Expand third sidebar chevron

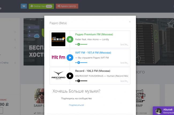15,48
